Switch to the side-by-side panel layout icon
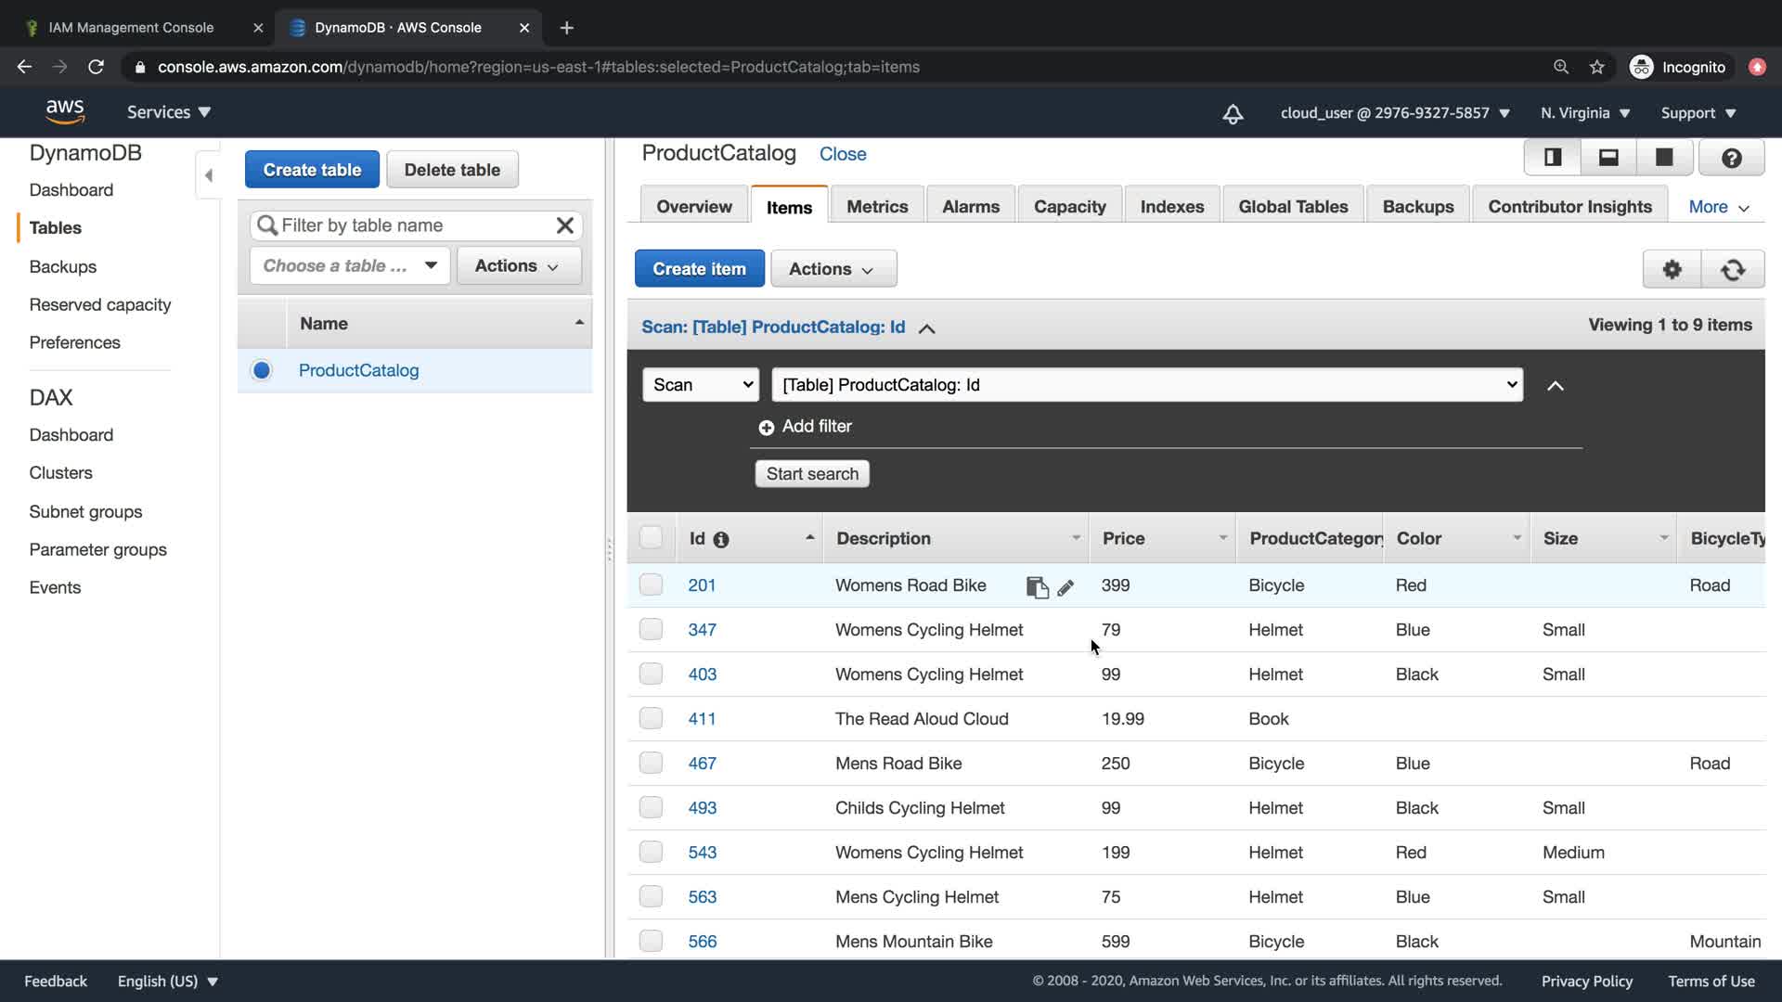This screenshot has width=1782, height=1002. pyautogui.click(x=1552, y=158)
